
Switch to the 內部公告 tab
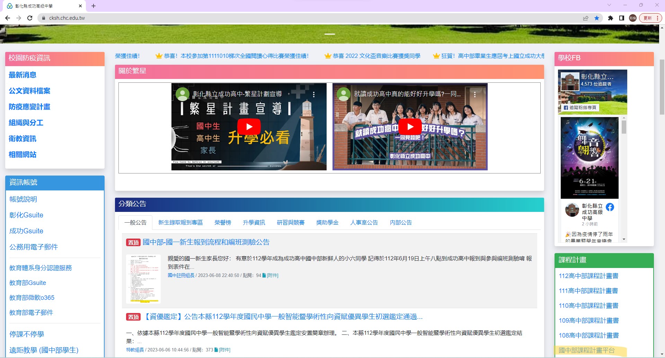(401, 223)
